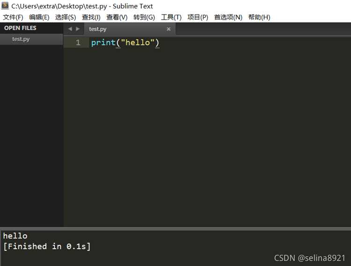The height and width of the screenshot is (266, 351).
Task: Open the 选择(S) menu
Action: [66, 17]
